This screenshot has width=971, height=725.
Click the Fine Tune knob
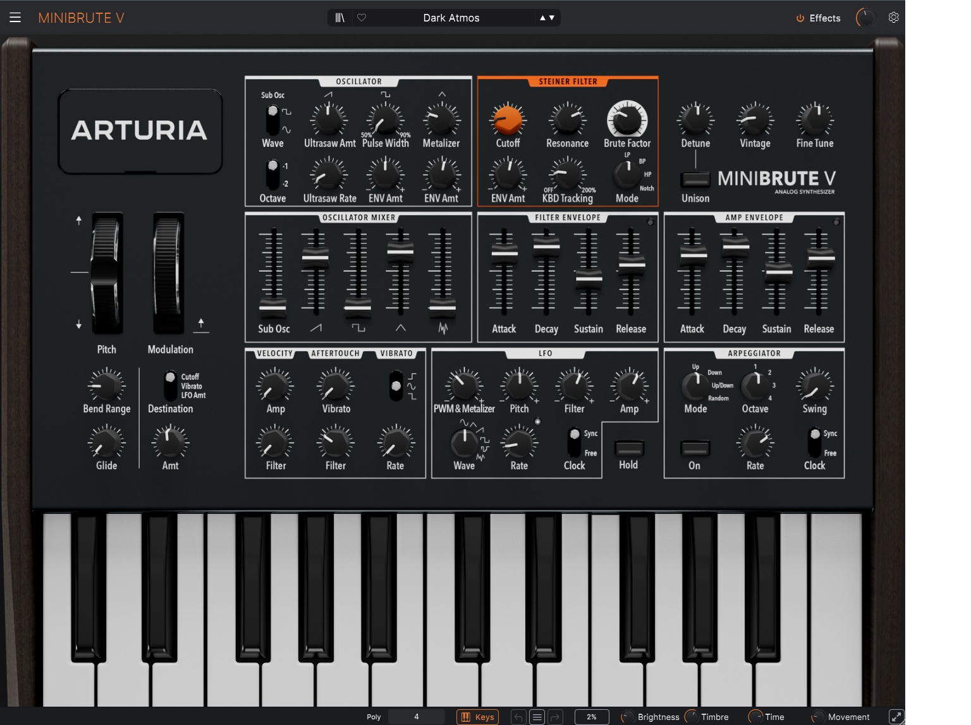(815, 119)
